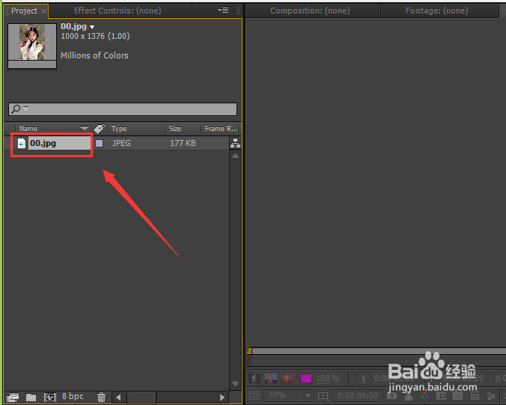Screen dimensions: 506x405
Task: Click the 1000 x 1376 (1.00) text
Action: (96, 36)
